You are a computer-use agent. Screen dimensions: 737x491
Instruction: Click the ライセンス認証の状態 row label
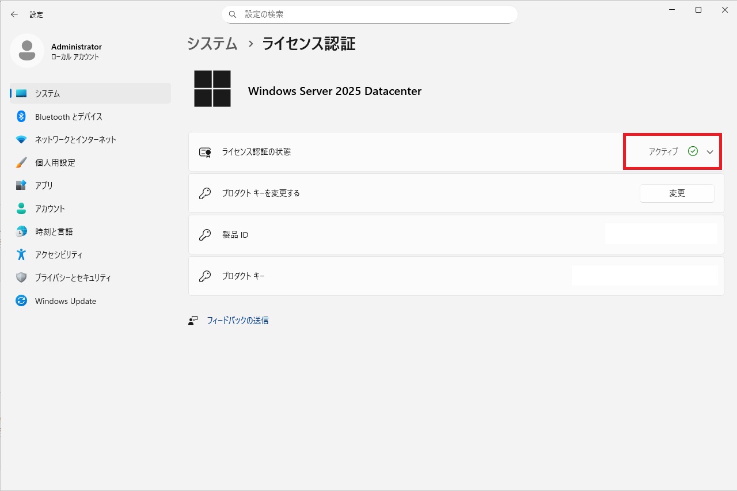click(256, 152)
